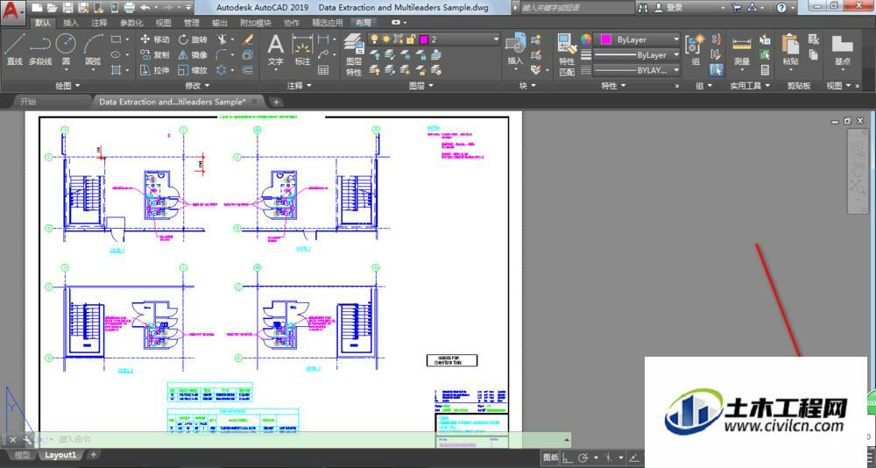Viewport: 876px width, 468px height.
Task: Click the Copy (复制) command
Action: pos(155,55)
